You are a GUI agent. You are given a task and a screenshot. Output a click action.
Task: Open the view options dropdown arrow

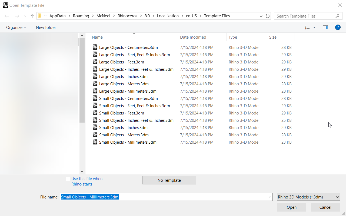[314, 27]
